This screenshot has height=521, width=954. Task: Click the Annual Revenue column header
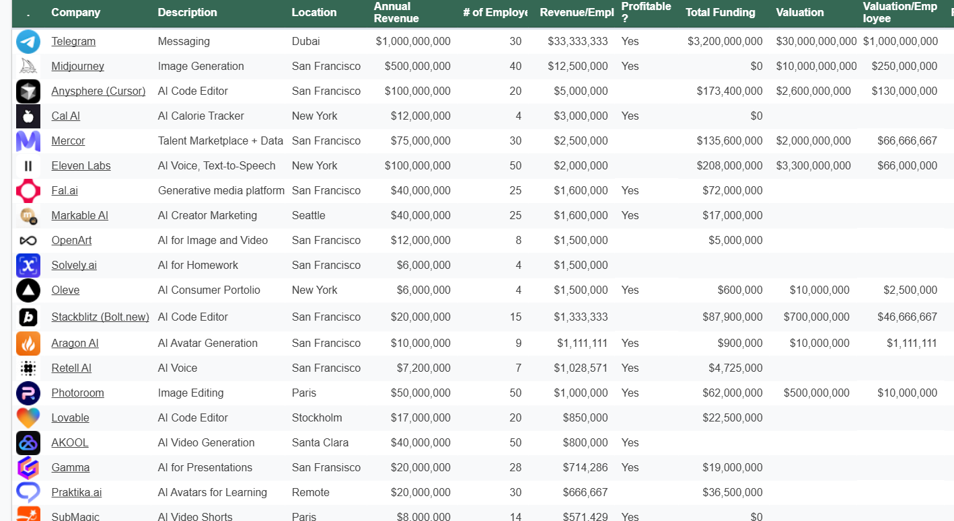click(x=396, y=12)
